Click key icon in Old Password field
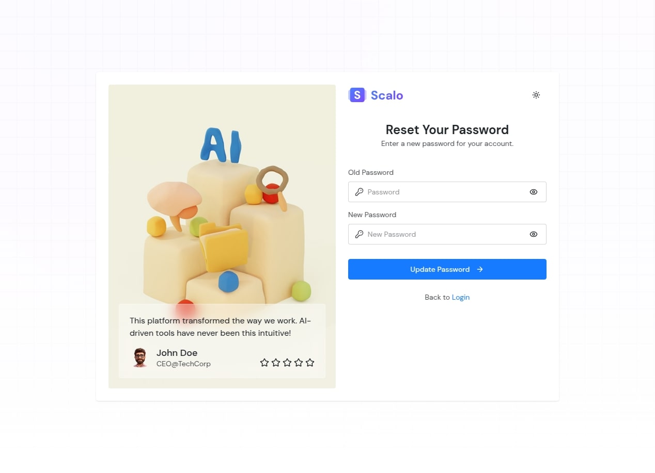 point(360,192)
